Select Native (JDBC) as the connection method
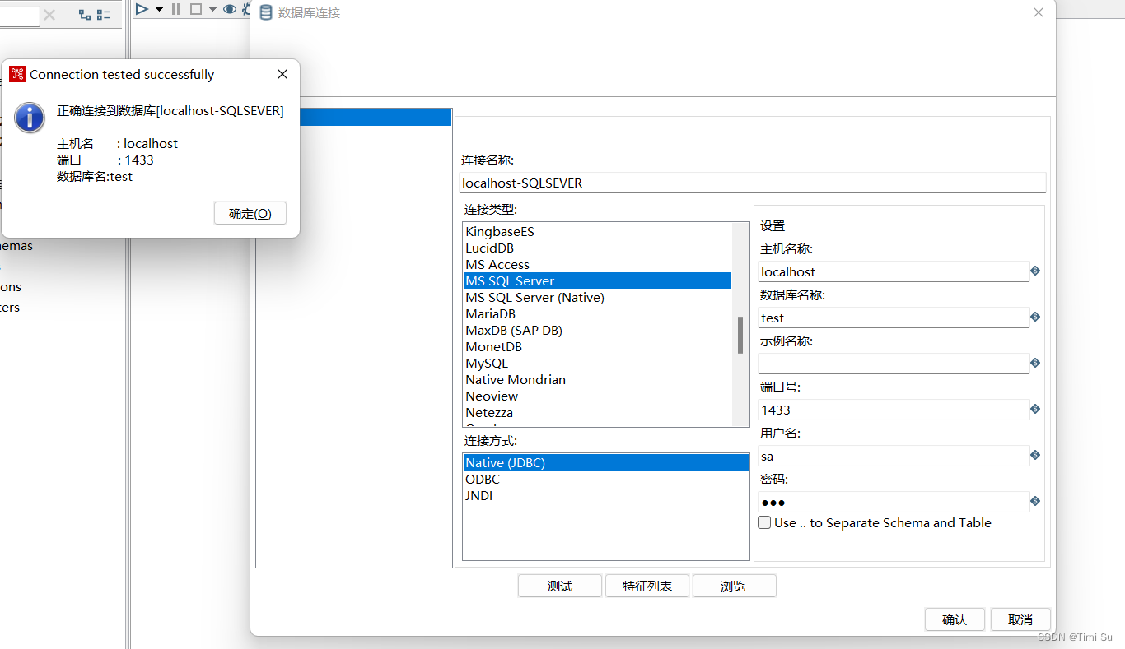Viewport: 1125px width, 649px height. (505, 462)
